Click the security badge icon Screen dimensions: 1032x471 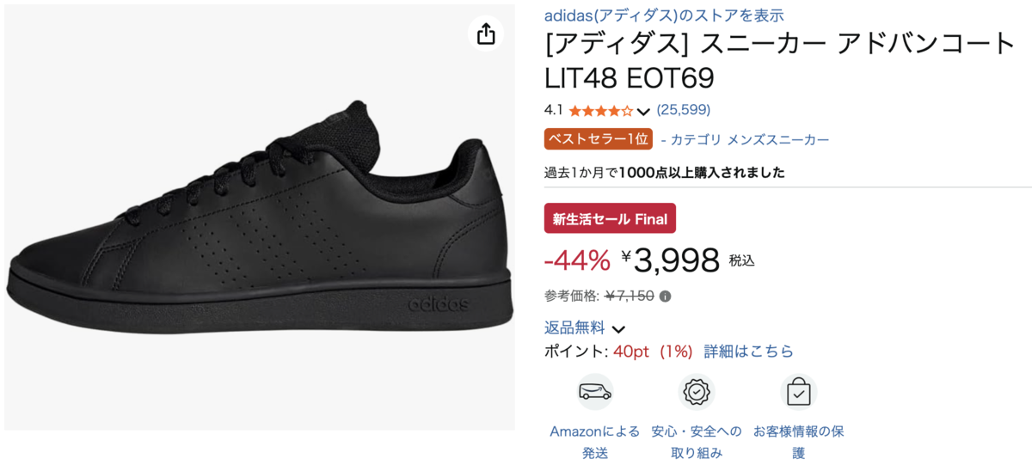696,392
